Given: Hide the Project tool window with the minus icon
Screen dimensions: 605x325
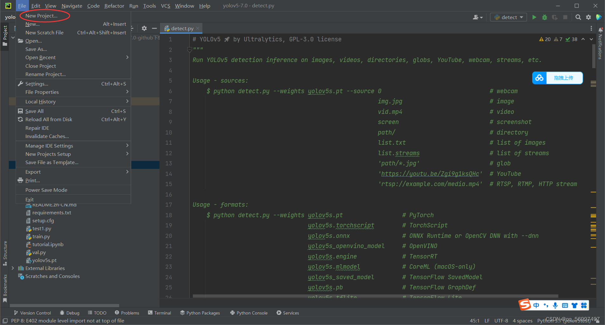Looking at the screenshot, I should tap(154, 28).
